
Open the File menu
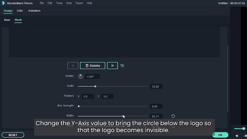[42, 3]
